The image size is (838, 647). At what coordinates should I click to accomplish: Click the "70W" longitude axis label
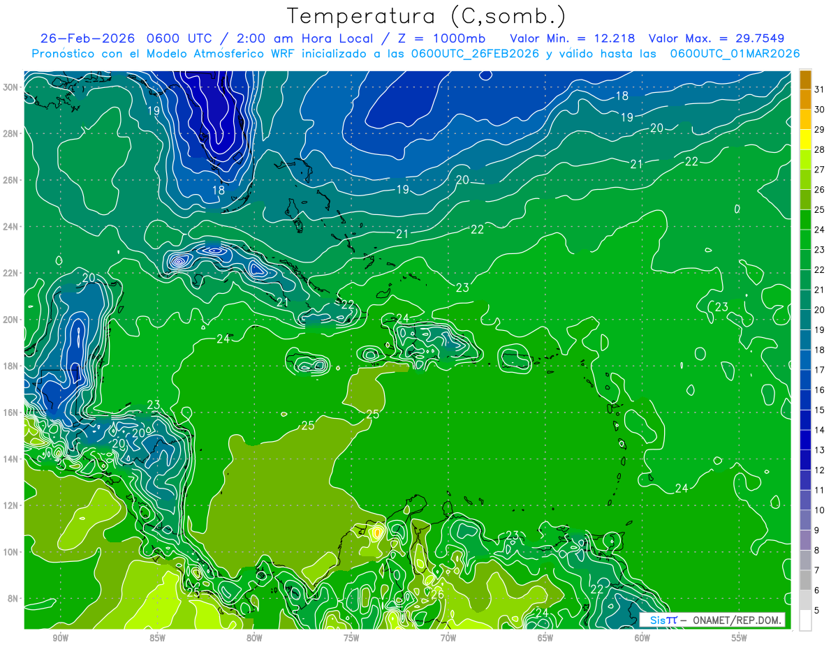[x=448, y=638]
